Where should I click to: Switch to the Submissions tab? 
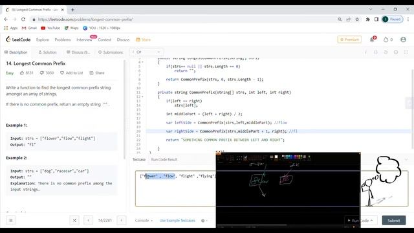(x=111, y=52)
